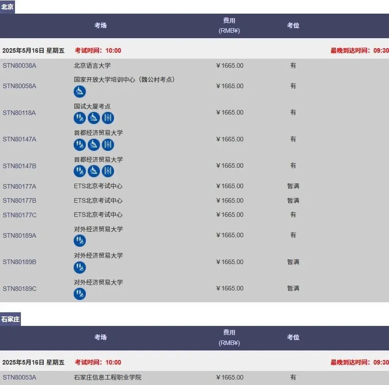Click the 石家庄信息工程职业学院 test center name

(108, 377)
